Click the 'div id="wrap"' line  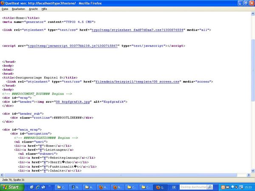click(17, 98)
